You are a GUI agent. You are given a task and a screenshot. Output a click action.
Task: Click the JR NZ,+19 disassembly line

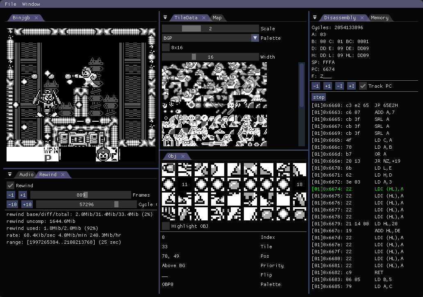pos(356,161)
